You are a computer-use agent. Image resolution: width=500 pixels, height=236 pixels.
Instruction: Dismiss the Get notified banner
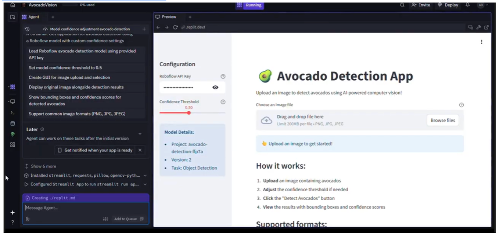(140, 150)
